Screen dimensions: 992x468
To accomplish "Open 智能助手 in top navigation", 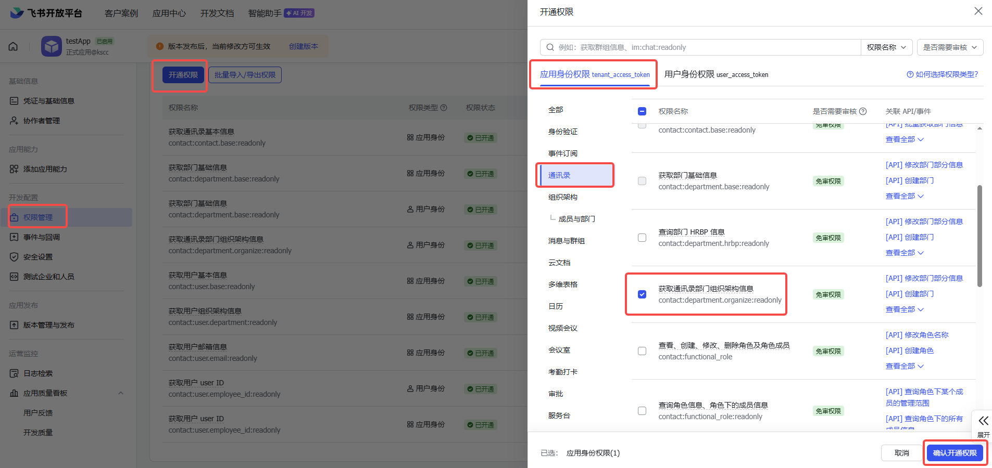I will click(265, 13).
